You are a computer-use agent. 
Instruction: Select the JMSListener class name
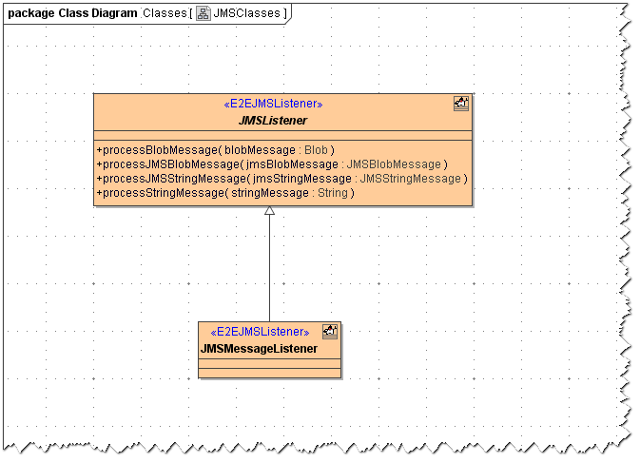point(271,122)
